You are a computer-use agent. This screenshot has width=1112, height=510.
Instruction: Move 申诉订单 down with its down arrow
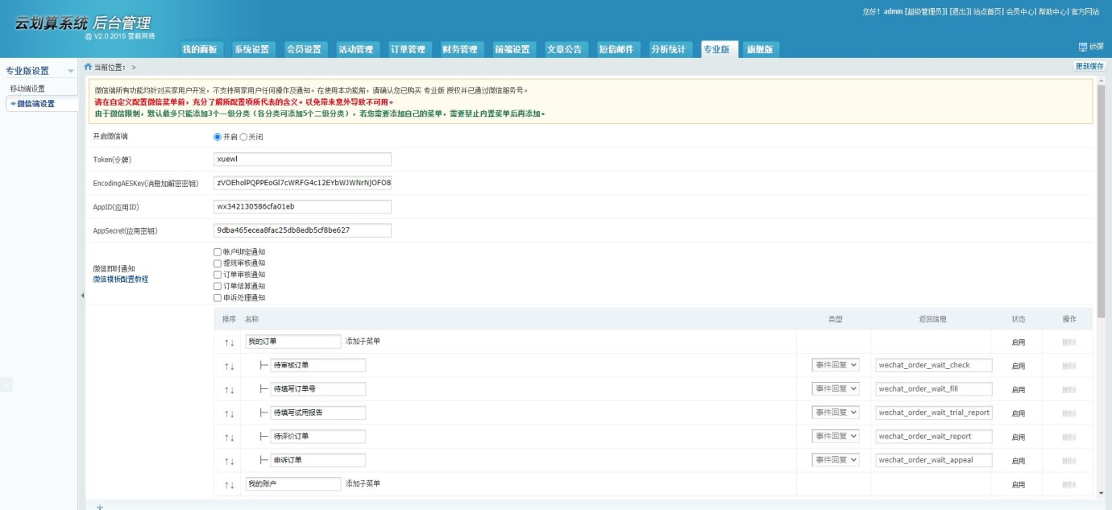(233, 462)
